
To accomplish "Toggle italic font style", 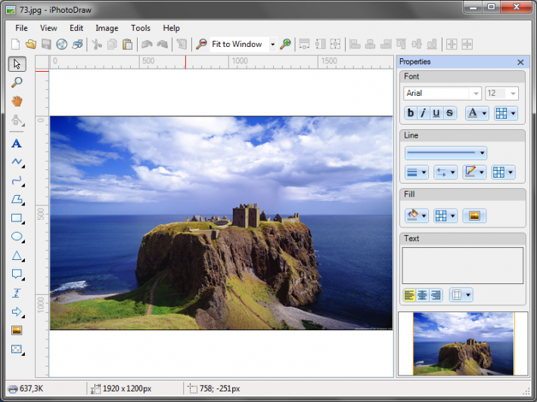I will pos(424,113).
